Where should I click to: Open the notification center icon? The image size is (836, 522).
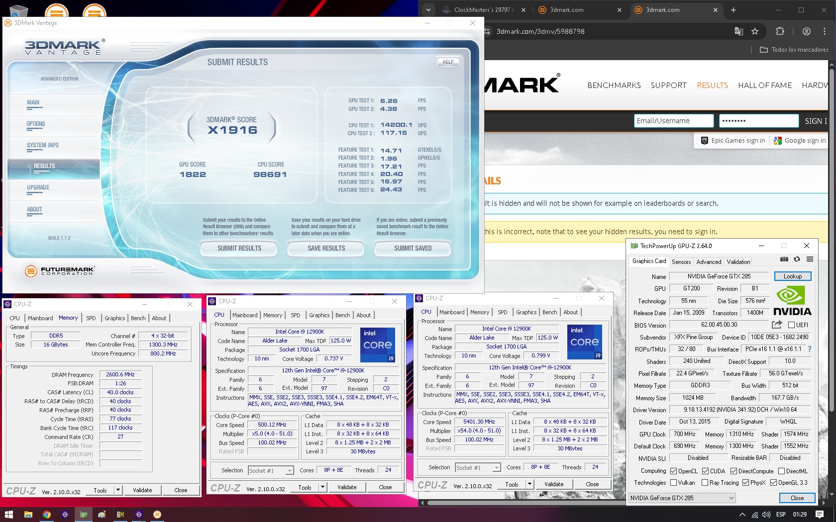click(x=820, y=515)
